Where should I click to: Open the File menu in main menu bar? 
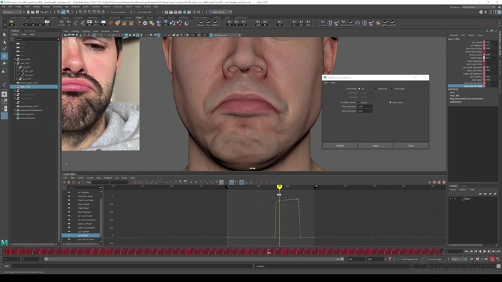click(x=3, y=7)
